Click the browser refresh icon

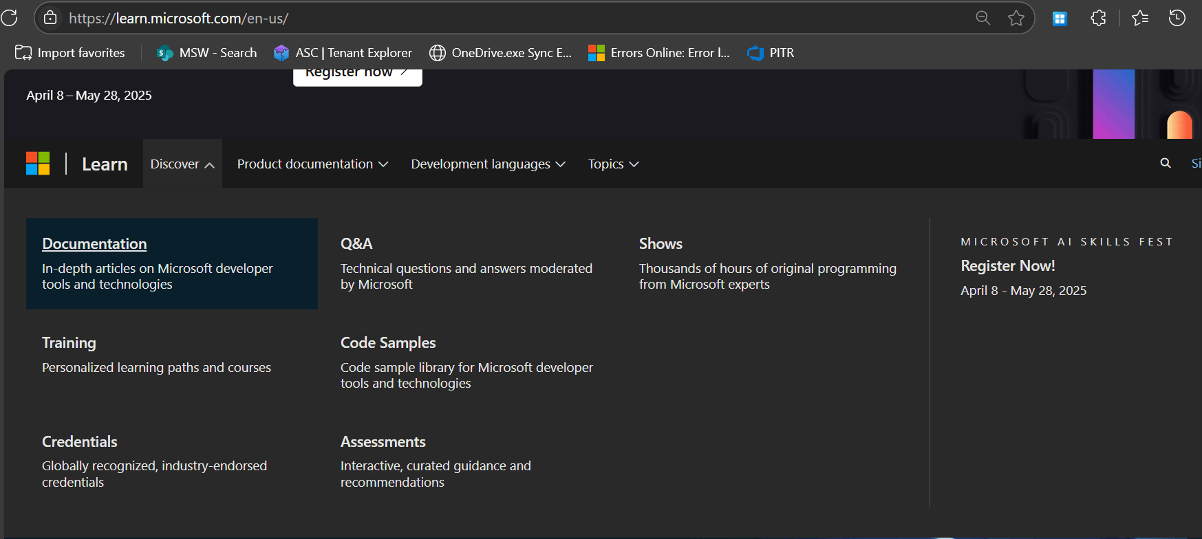click(9, 17)
